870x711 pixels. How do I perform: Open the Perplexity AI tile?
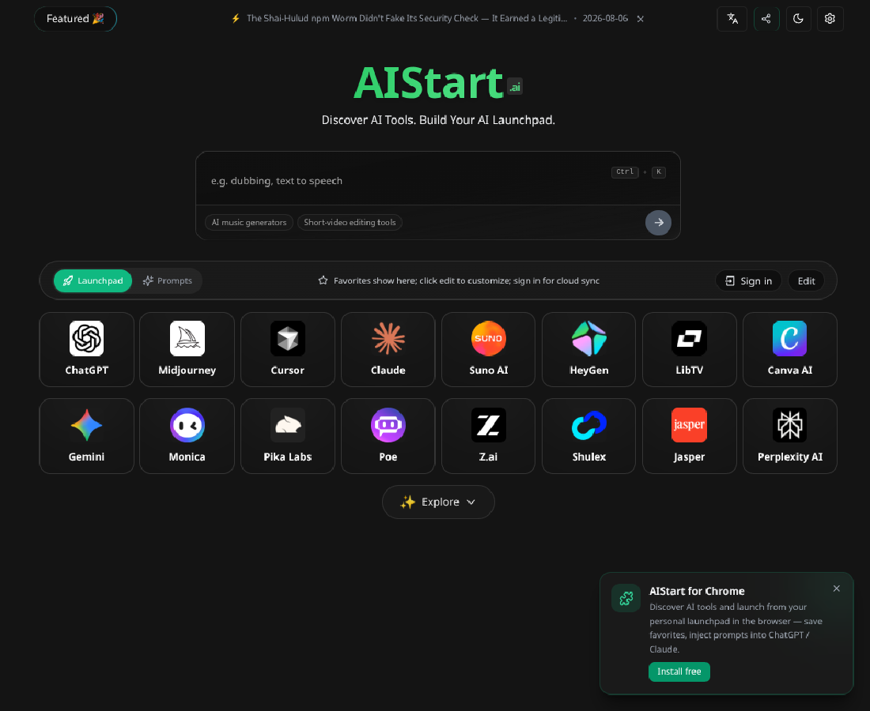pos(789,436)
